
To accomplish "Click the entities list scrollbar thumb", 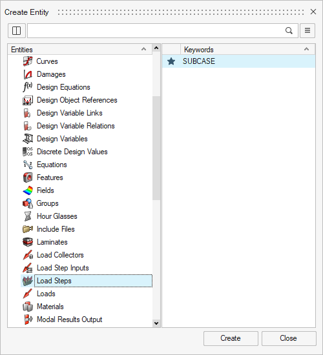I will coord(156,148).
